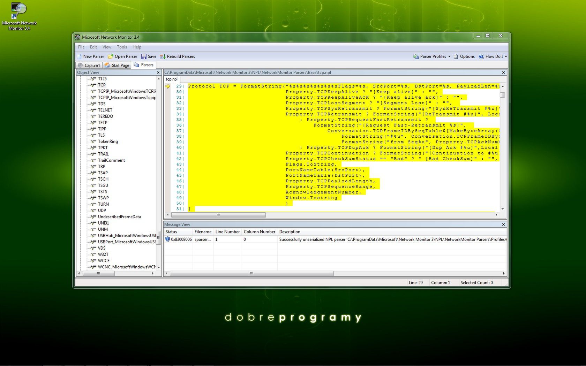Sort messages by Filename column header
586x366 pixels.
(x=203, y=232)
